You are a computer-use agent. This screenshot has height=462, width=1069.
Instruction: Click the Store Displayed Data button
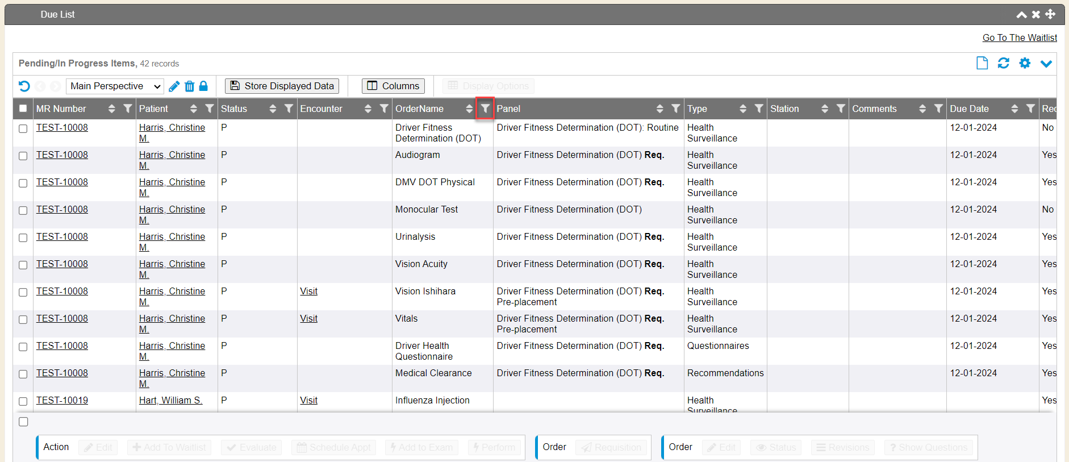(282, 86)
